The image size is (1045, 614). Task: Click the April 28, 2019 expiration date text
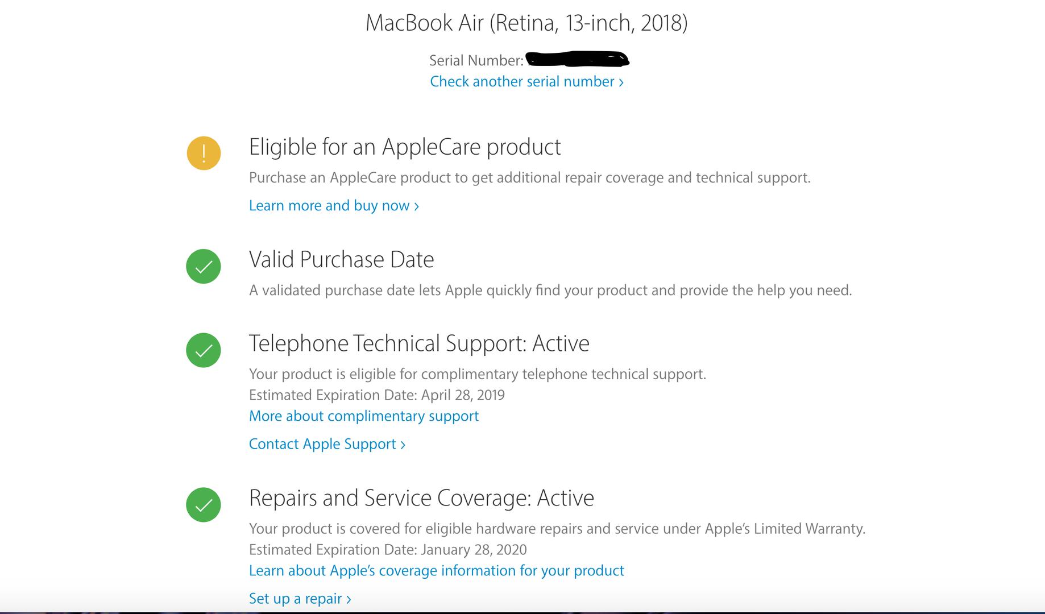(x=463, y=395)
